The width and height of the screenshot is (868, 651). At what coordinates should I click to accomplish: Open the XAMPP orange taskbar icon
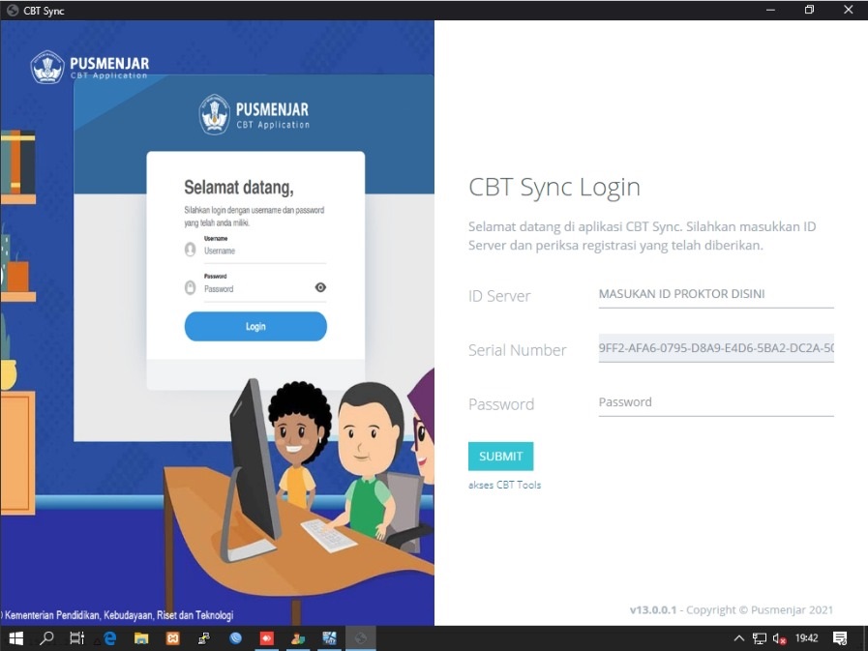pyautogui.click(x=172, y=638)
